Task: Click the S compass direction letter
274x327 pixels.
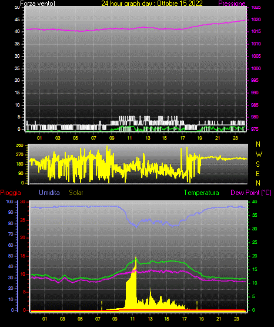Action: tap(258, 164)
